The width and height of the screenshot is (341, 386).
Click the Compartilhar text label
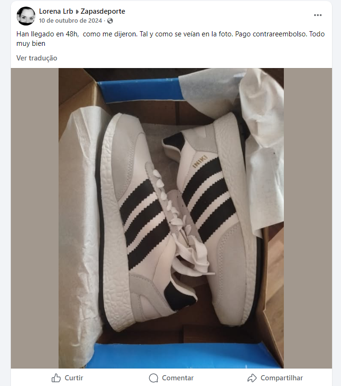(281, 378)
